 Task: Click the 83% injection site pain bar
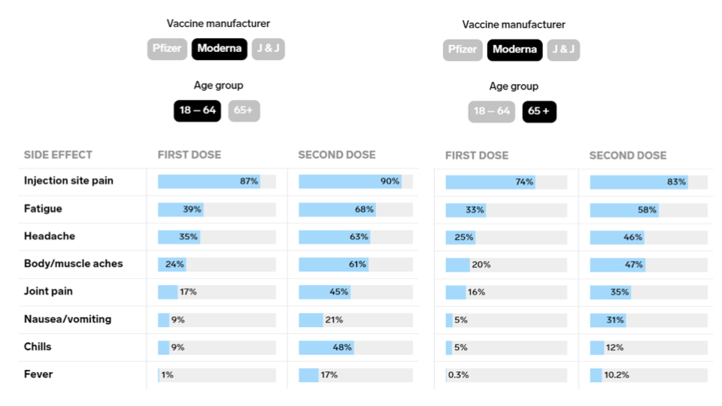[639, 182]
